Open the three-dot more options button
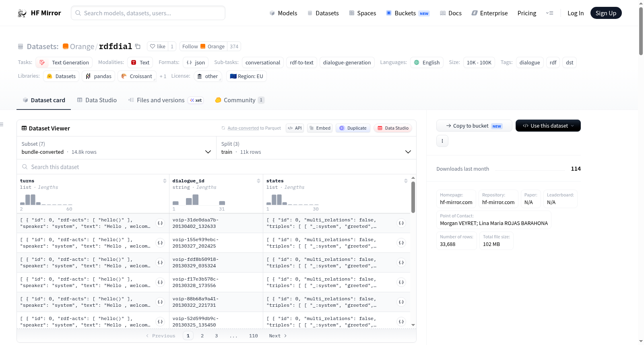 pyautogui.click(x=442, y=141)
